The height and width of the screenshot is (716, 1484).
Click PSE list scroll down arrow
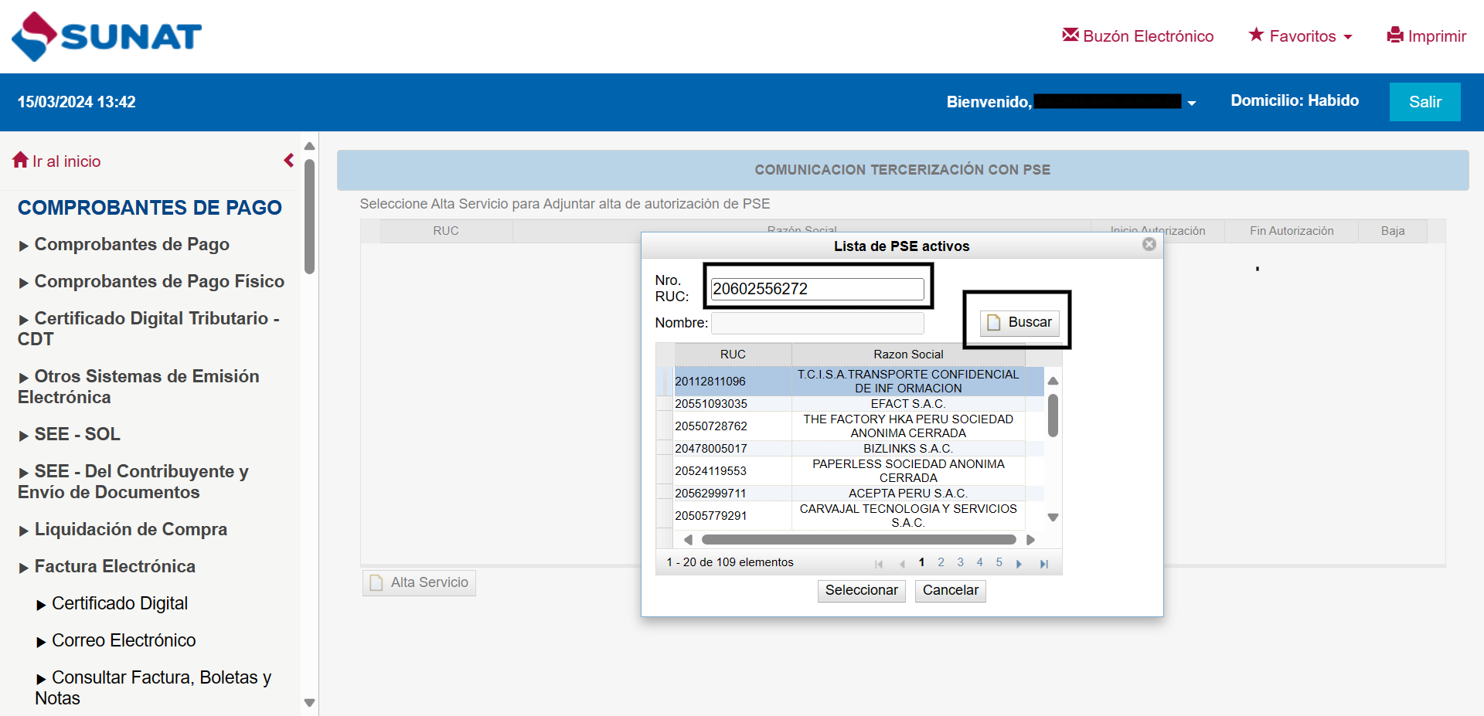click(1053, 517)
